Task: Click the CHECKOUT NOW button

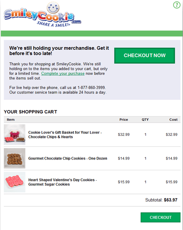Action: tap(144, 56)
